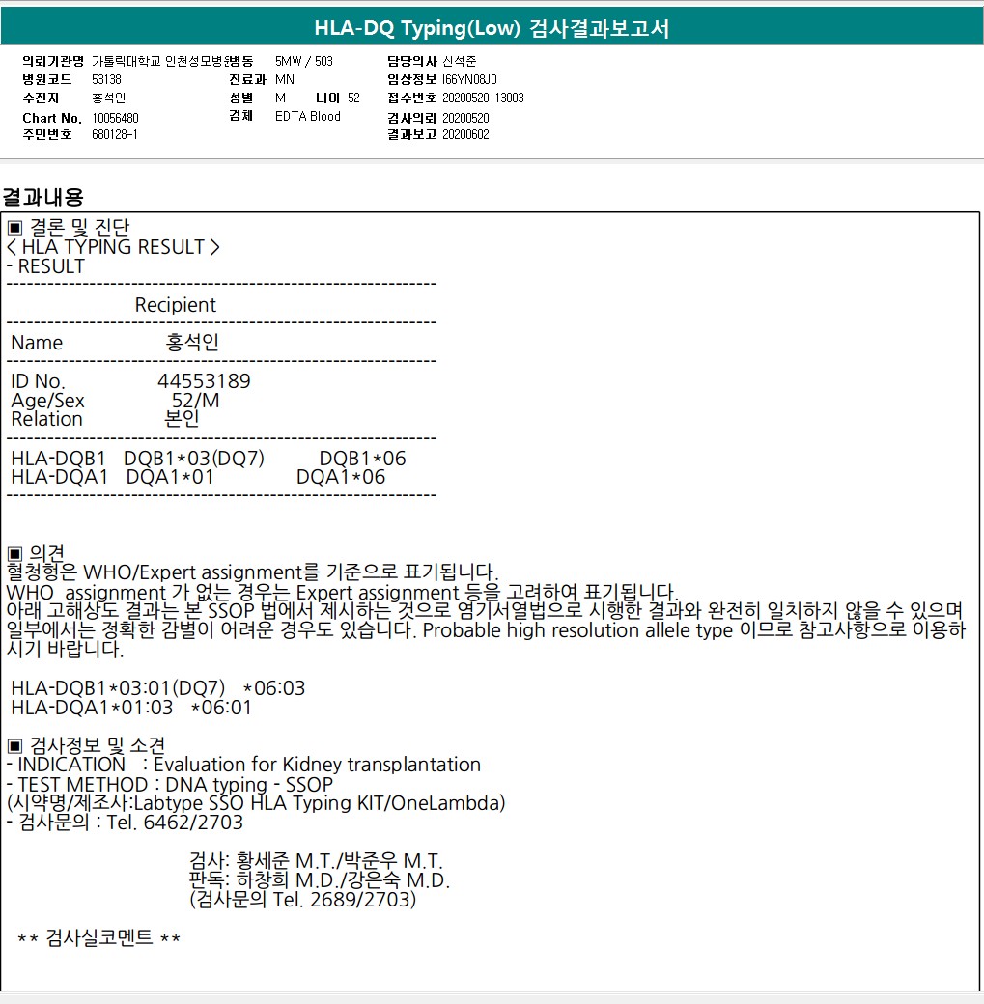The height and width of the screenshot is (1004, 984).
Task: Click patient name 홍석인 in the header
Action: pyautogui.click(x=108, y=98)
